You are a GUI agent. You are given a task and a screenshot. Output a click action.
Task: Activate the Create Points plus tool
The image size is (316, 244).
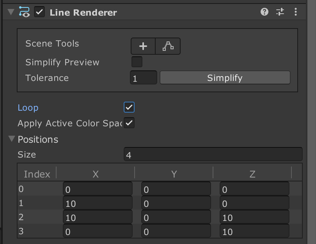143,46
